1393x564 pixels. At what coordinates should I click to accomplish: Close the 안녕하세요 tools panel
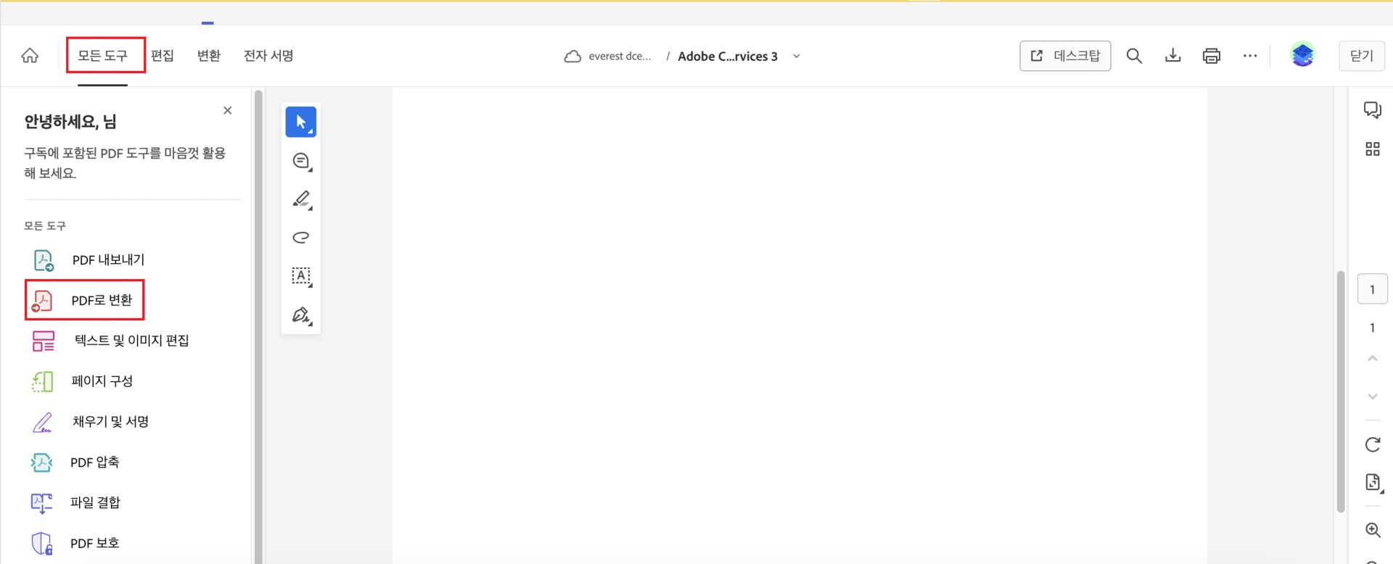tap(228, 110)
